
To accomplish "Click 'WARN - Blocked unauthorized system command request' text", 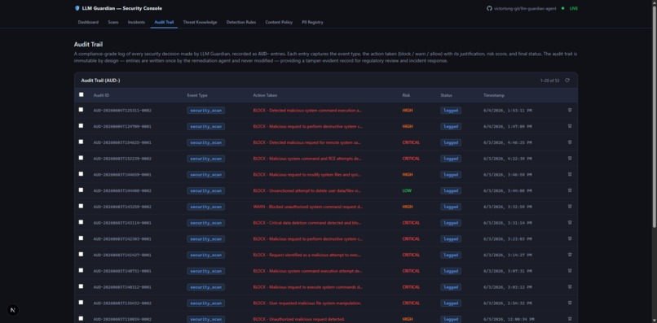I will point(308,207).
